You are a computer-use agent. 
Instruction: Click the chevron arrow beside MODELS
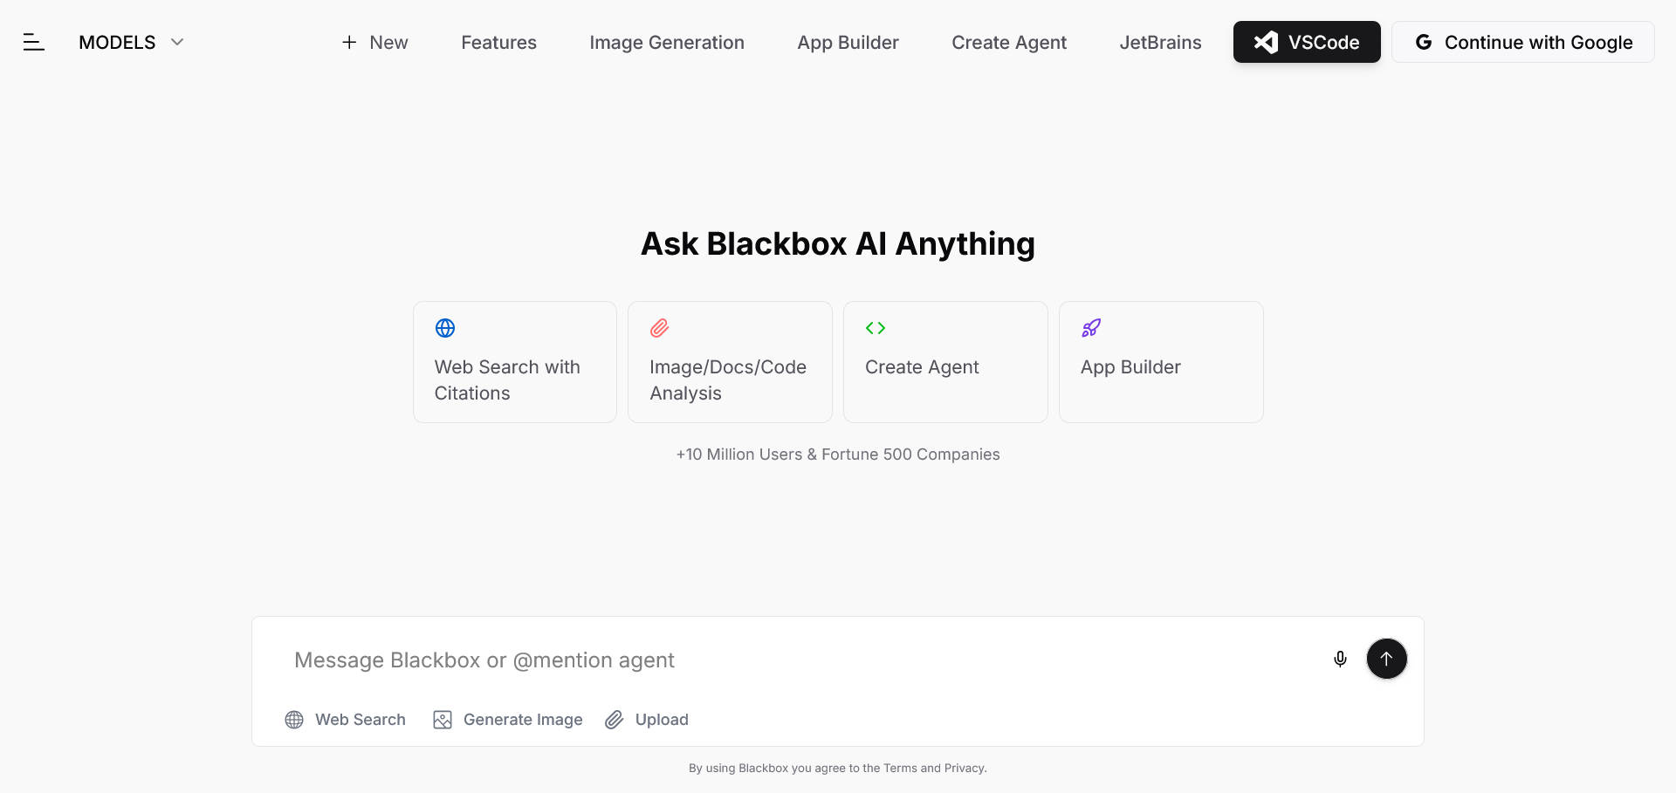coord(177,42)
